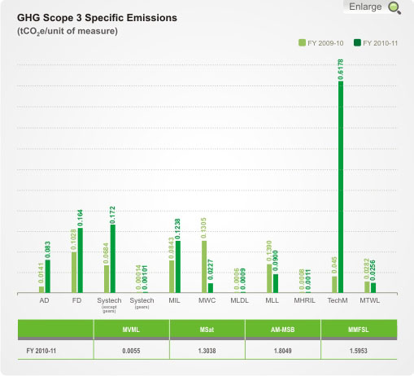Click the tall TechM 0.6178 bar

(x=341, y=187)
